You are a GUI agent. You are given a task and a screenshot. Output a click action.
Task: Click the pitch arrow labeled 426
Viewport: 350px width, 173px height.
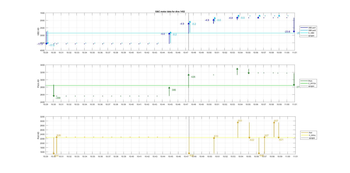pyautogui.click(x=188, y=81)
